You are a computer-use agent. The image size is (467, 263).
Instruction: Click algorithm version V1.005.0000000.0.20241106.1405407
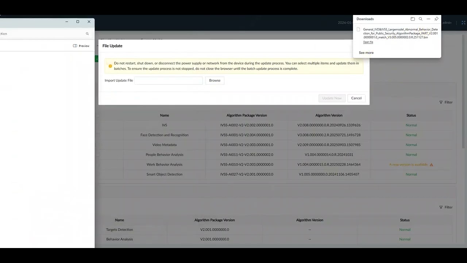pyautogui.click(x=329, y=175)
